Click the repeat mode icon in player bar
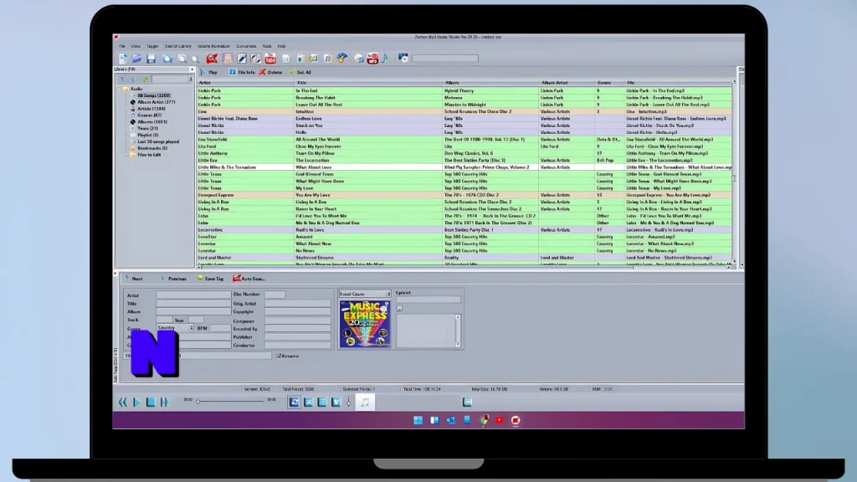This screenshot has width=857, height=482. click(x=294, y=403)
